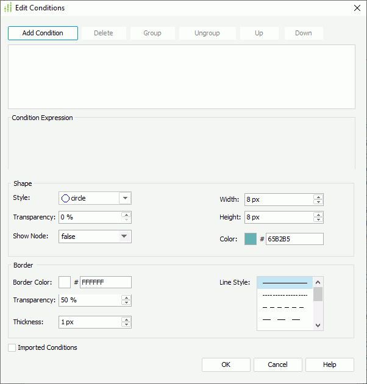
Task: Decrease Width with down arrow
Action: [x=318, y=202]
